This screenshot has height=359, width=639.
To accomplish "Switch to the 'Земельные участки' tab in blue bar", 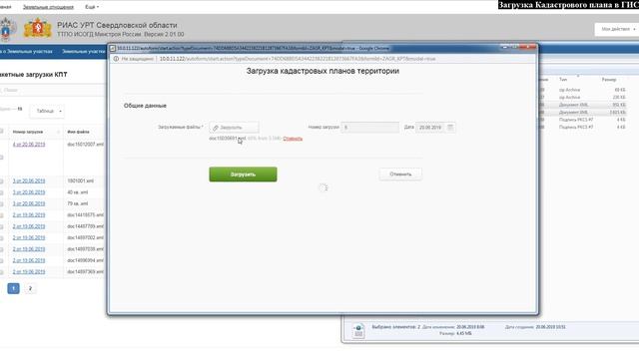I will 84,52.
